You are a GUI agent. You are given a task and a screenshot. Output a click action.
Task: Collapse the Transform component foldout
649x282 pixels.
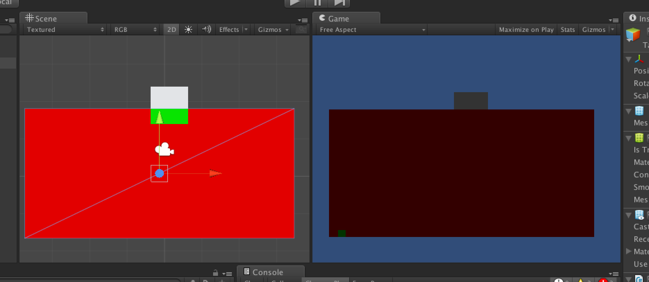pyautogui.click(x=628, y=59)
